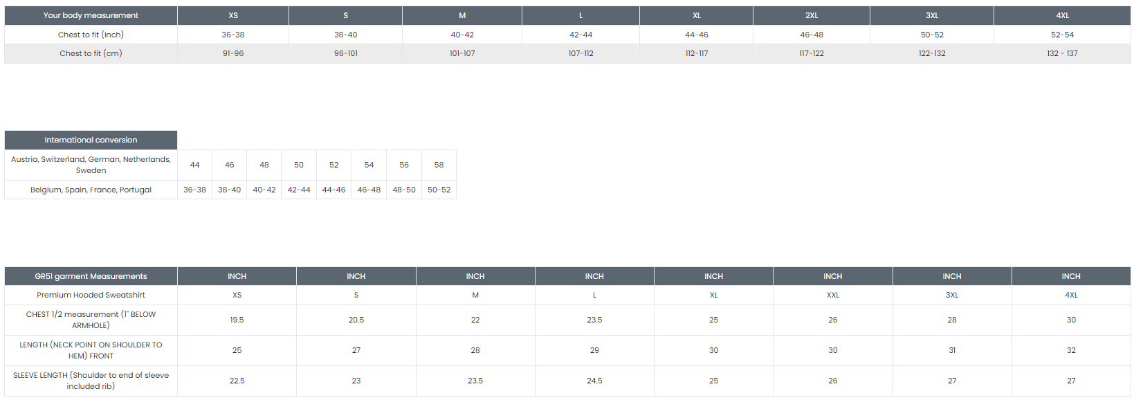Click the 'Belgium, Spain, France, Portugal' label

(91, 190)
